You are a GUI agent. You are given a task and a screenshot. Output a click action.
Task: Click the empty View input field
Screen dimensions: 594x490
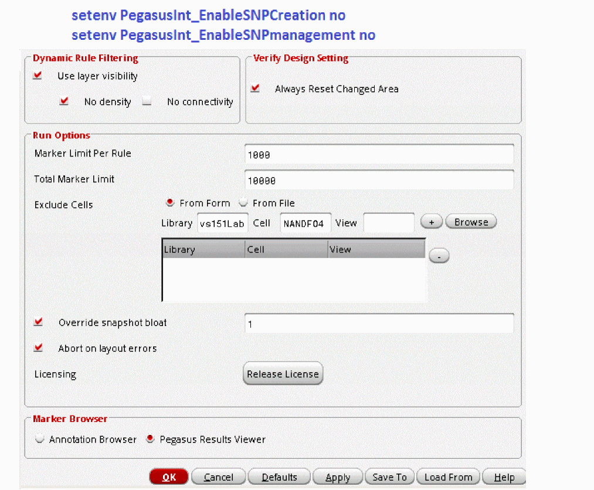pyautogui.click(x=389, y=223)
